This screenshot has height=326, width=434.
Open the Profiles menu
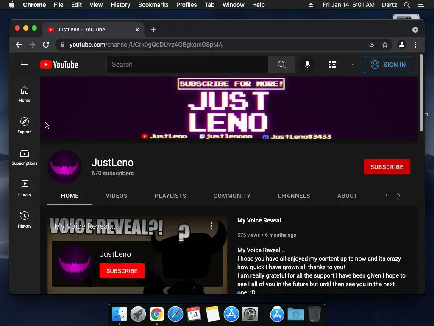click(186, 5)
